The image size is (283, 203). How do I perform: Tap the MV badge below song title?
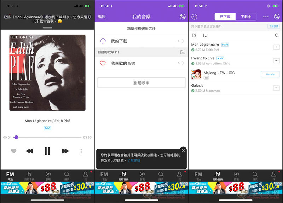(47, 128)
